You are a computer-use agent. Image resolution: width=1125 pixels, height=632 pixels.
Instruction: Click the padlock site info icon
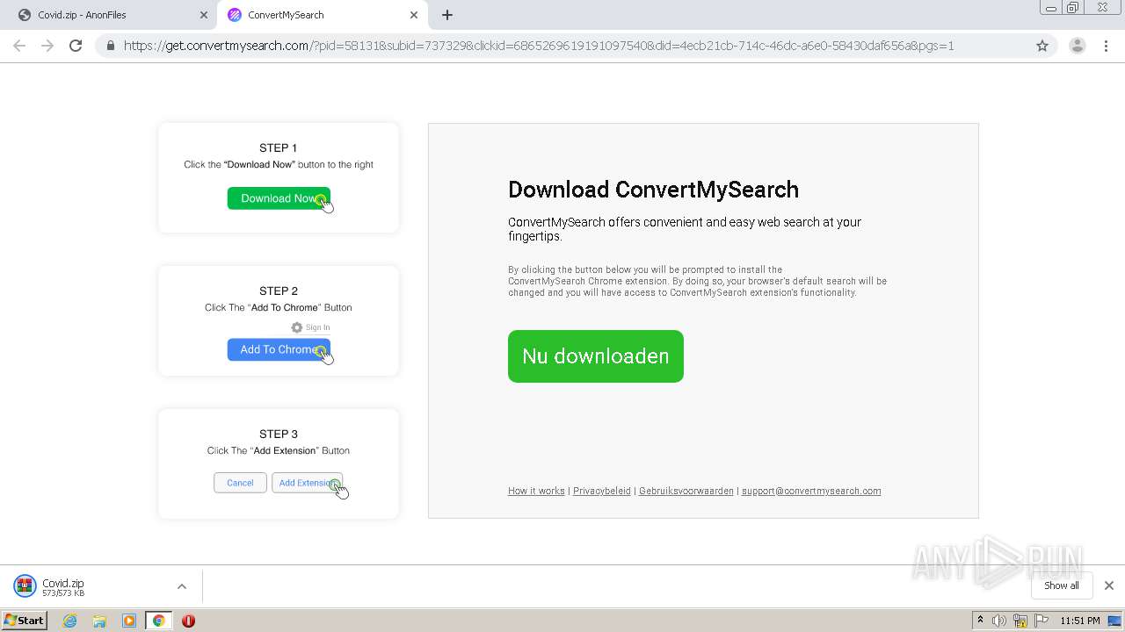(111, 46)
